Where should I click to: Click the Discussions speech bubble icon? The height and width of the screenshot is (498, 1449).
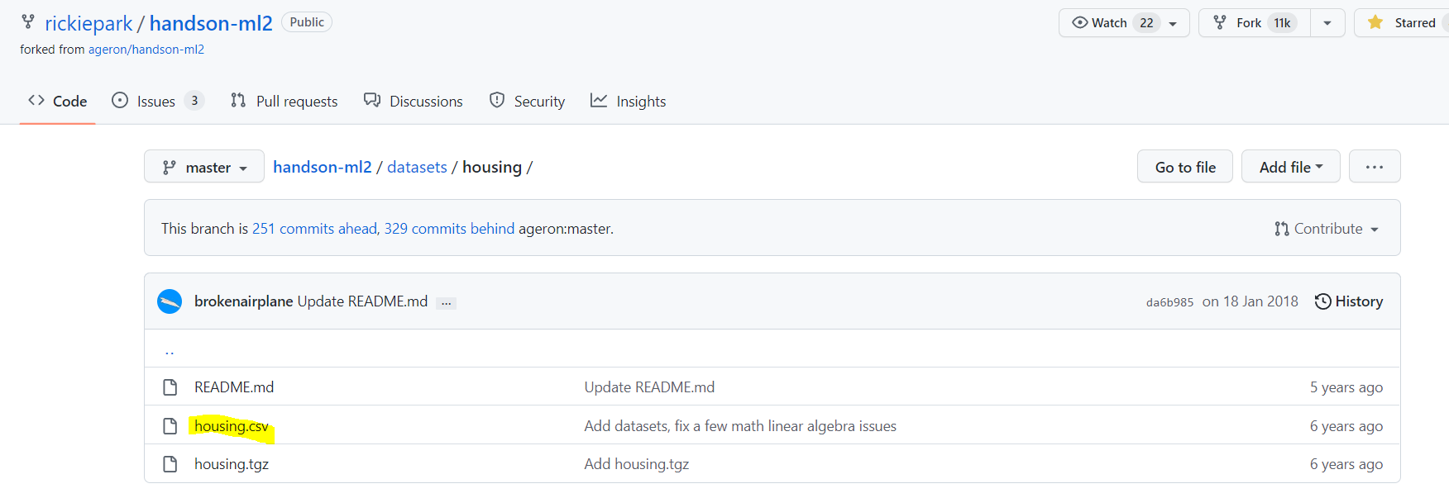tap(372, 100)
